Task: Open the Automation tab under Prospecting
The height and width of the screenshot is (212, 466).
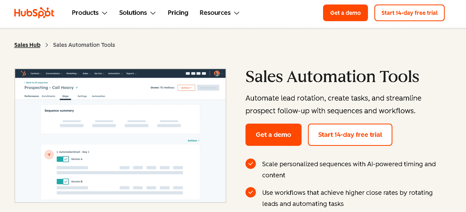Action: (99, 96)
